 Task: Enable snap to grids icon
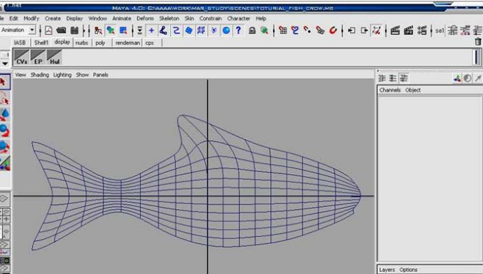coord(283,30)
